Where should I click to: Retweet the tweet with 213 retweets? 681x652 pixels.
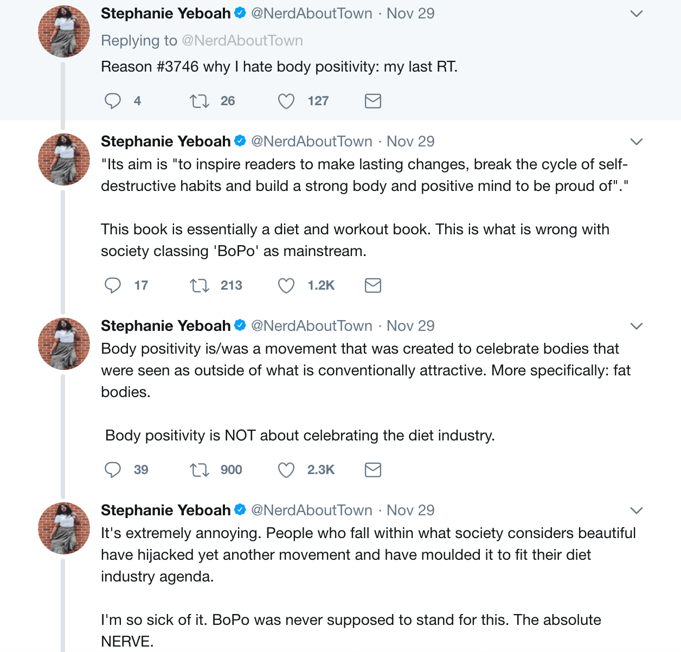200,285
